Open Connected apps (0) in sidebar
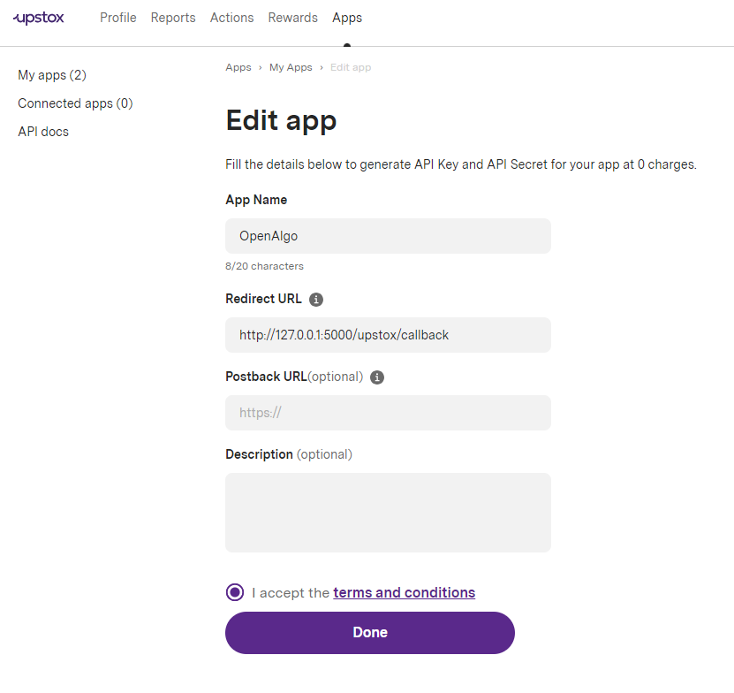734x693 pixels. coord(75,103)
